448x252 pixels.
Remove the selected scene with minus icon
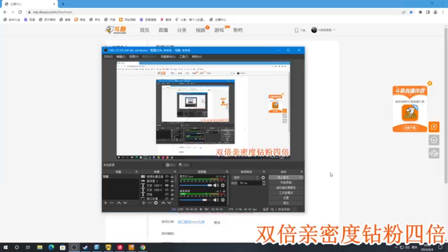pyautogui.click(x=111, y=203)
